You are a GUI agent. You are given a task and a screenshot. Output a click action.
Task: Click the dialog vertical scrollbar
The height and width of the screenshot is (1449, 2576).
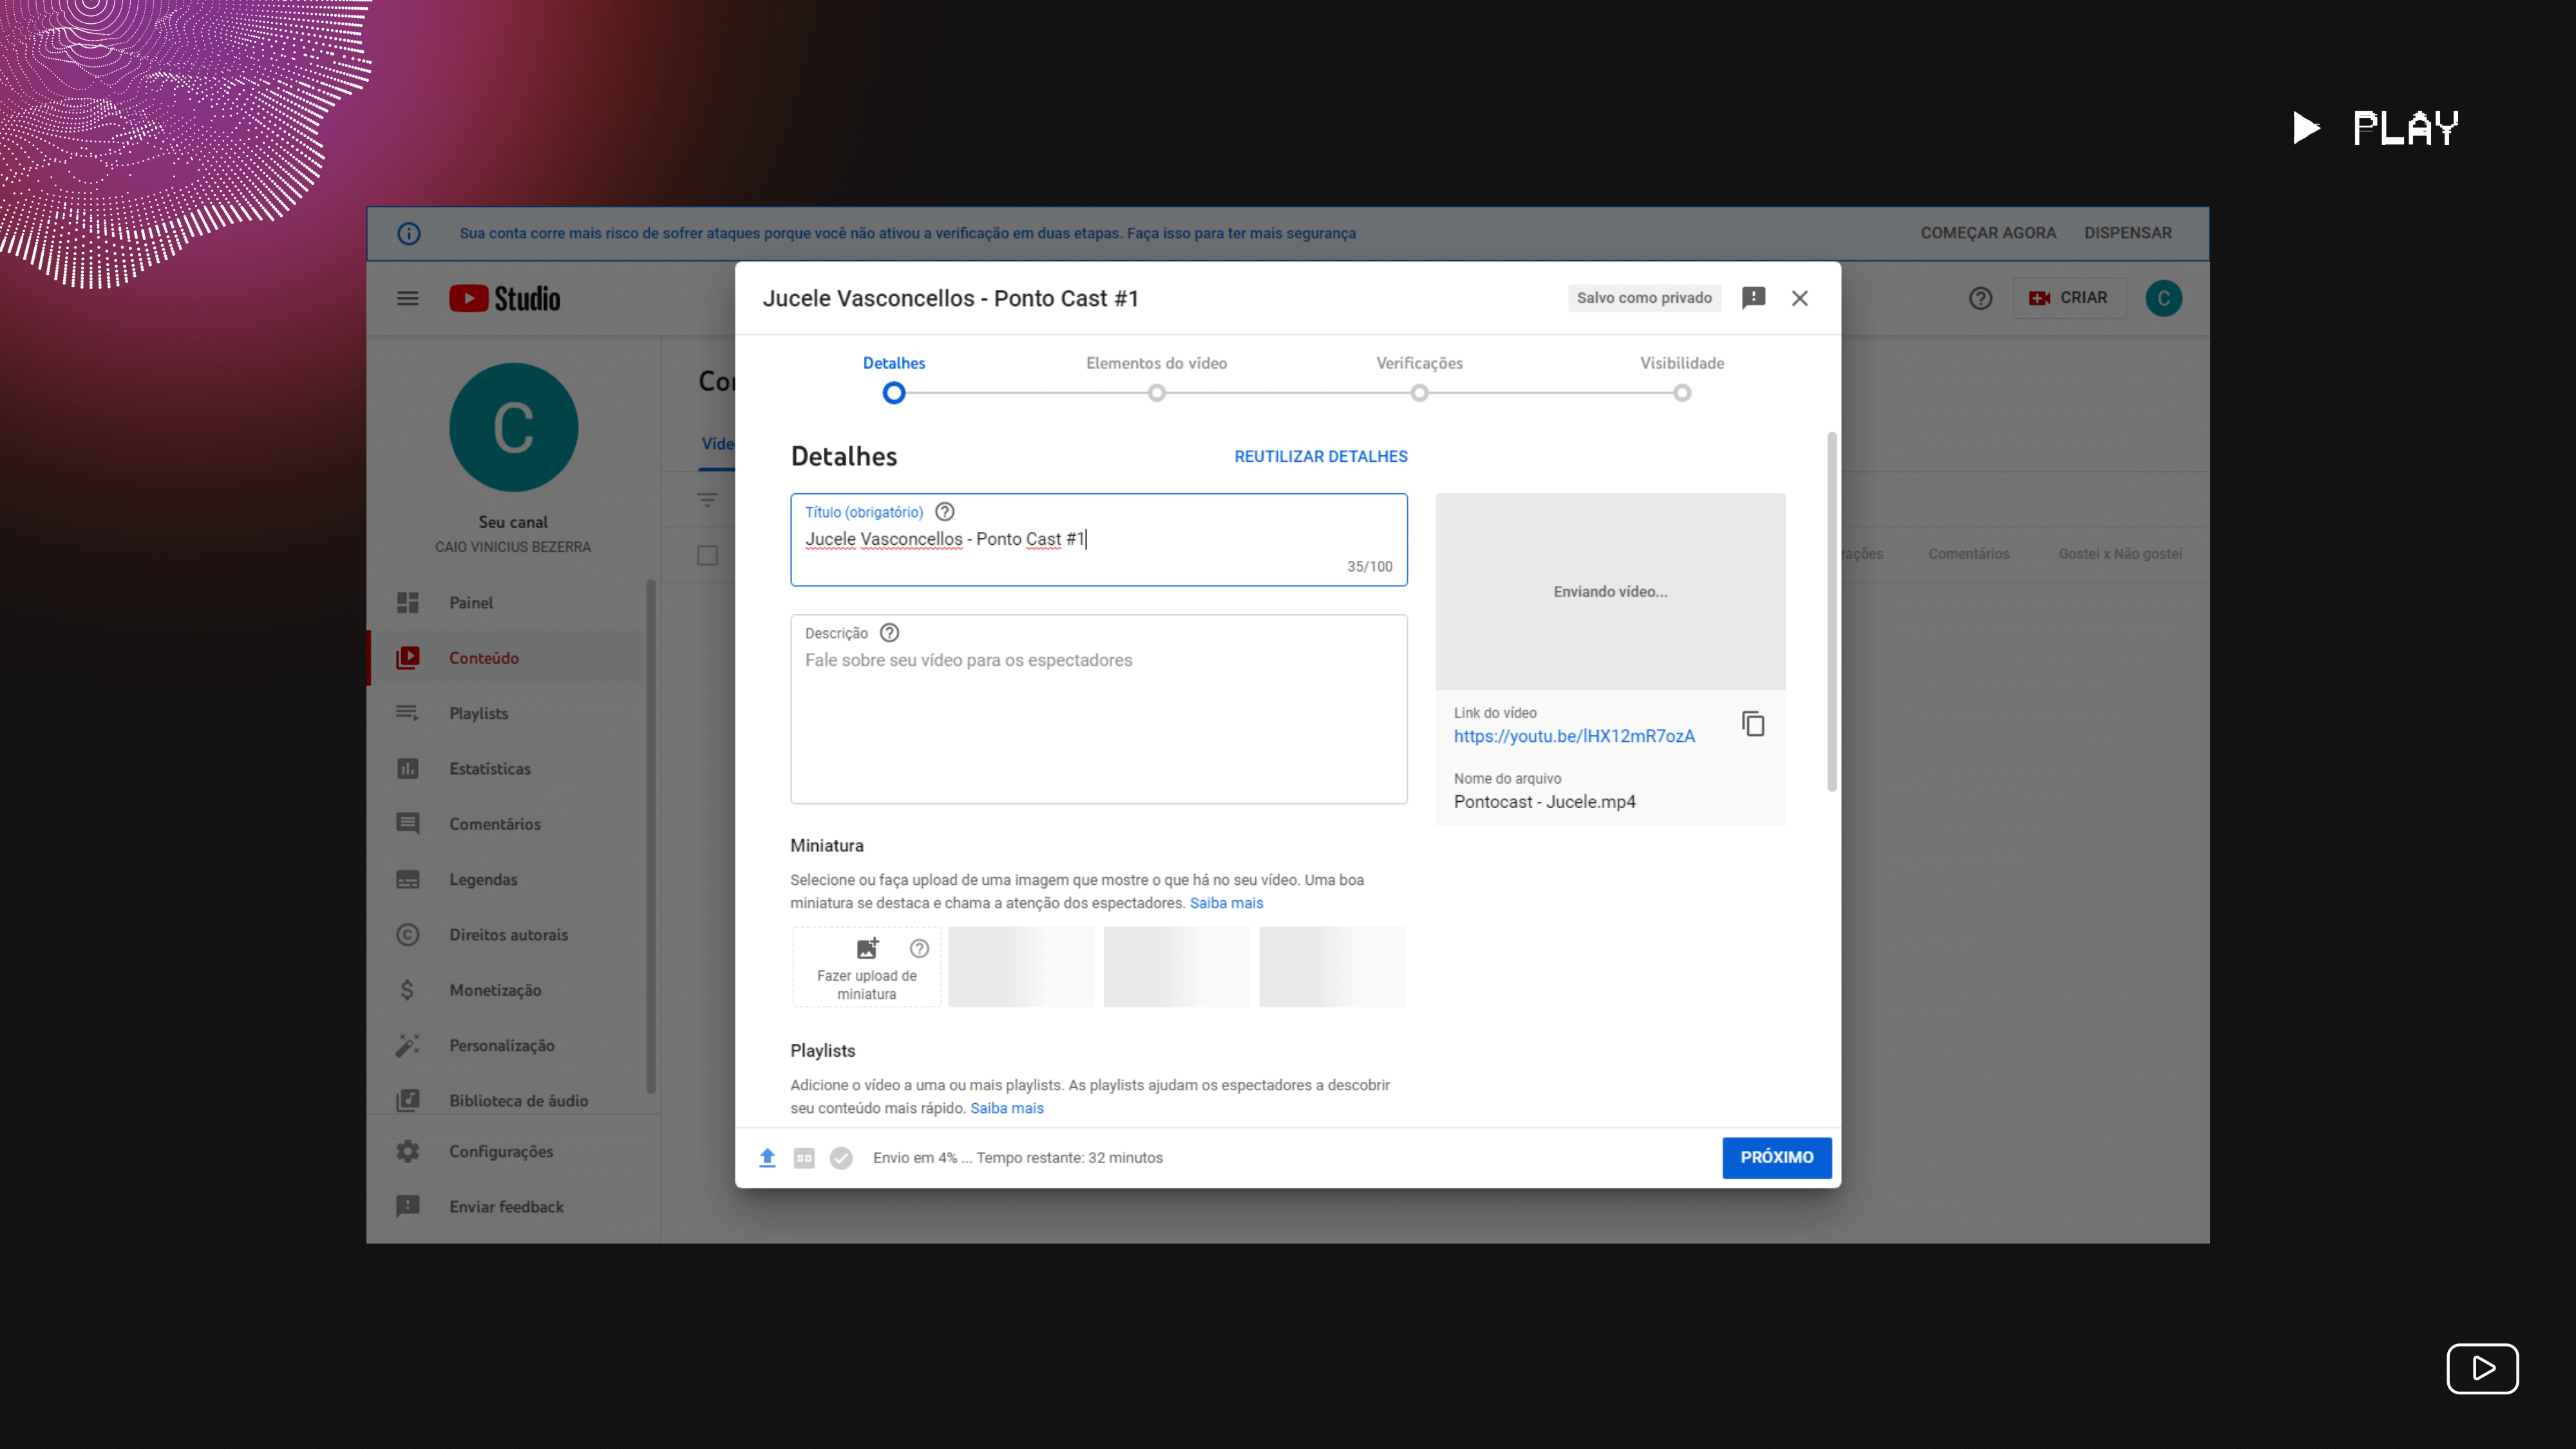[1832, 612]
